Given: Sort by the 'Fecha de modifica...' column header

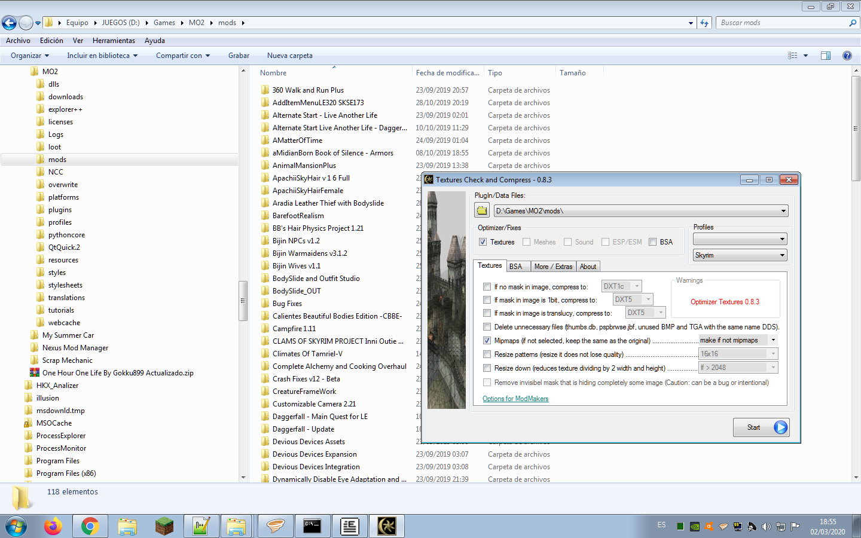Looking at the screenshot, I should (448, 73).
